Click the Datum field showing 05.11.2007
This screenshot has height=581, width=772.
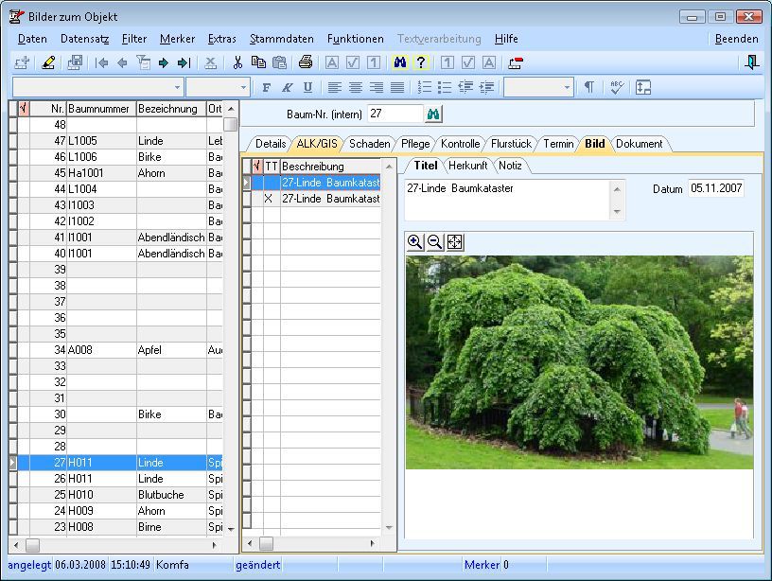click(715, 188)
